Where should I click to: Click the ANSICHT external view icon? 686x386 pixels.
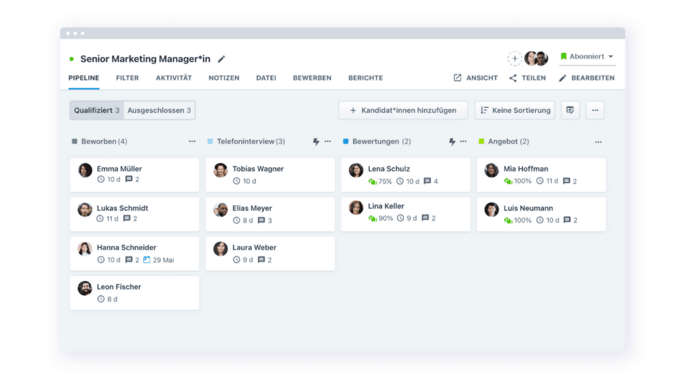pyautogui.click(x=457, y=78)
